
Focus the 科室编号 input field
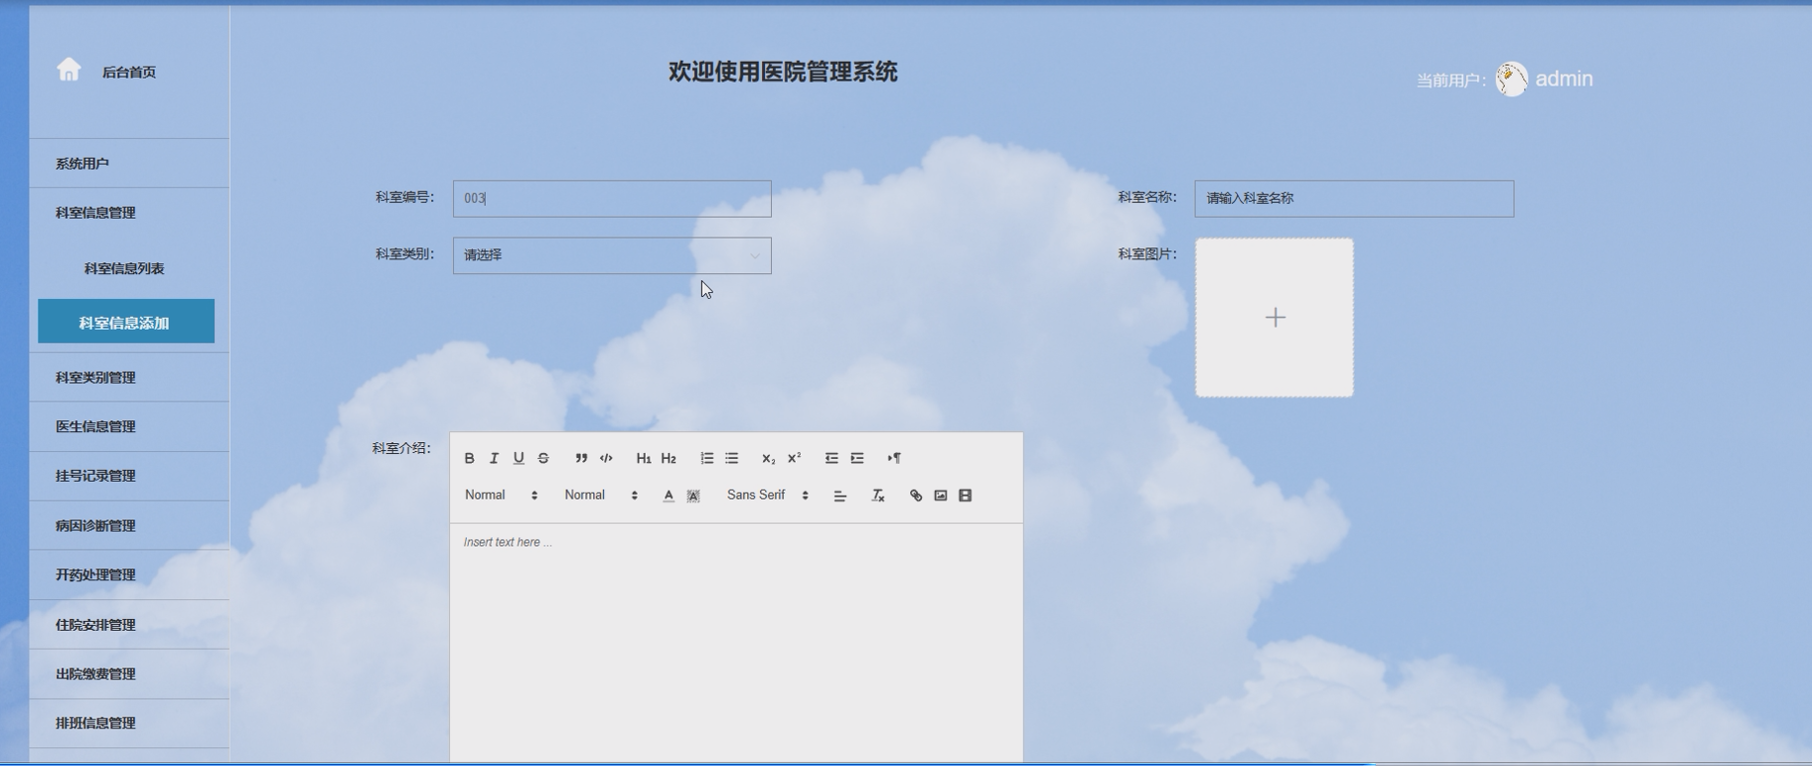click(x=612, y=199)
